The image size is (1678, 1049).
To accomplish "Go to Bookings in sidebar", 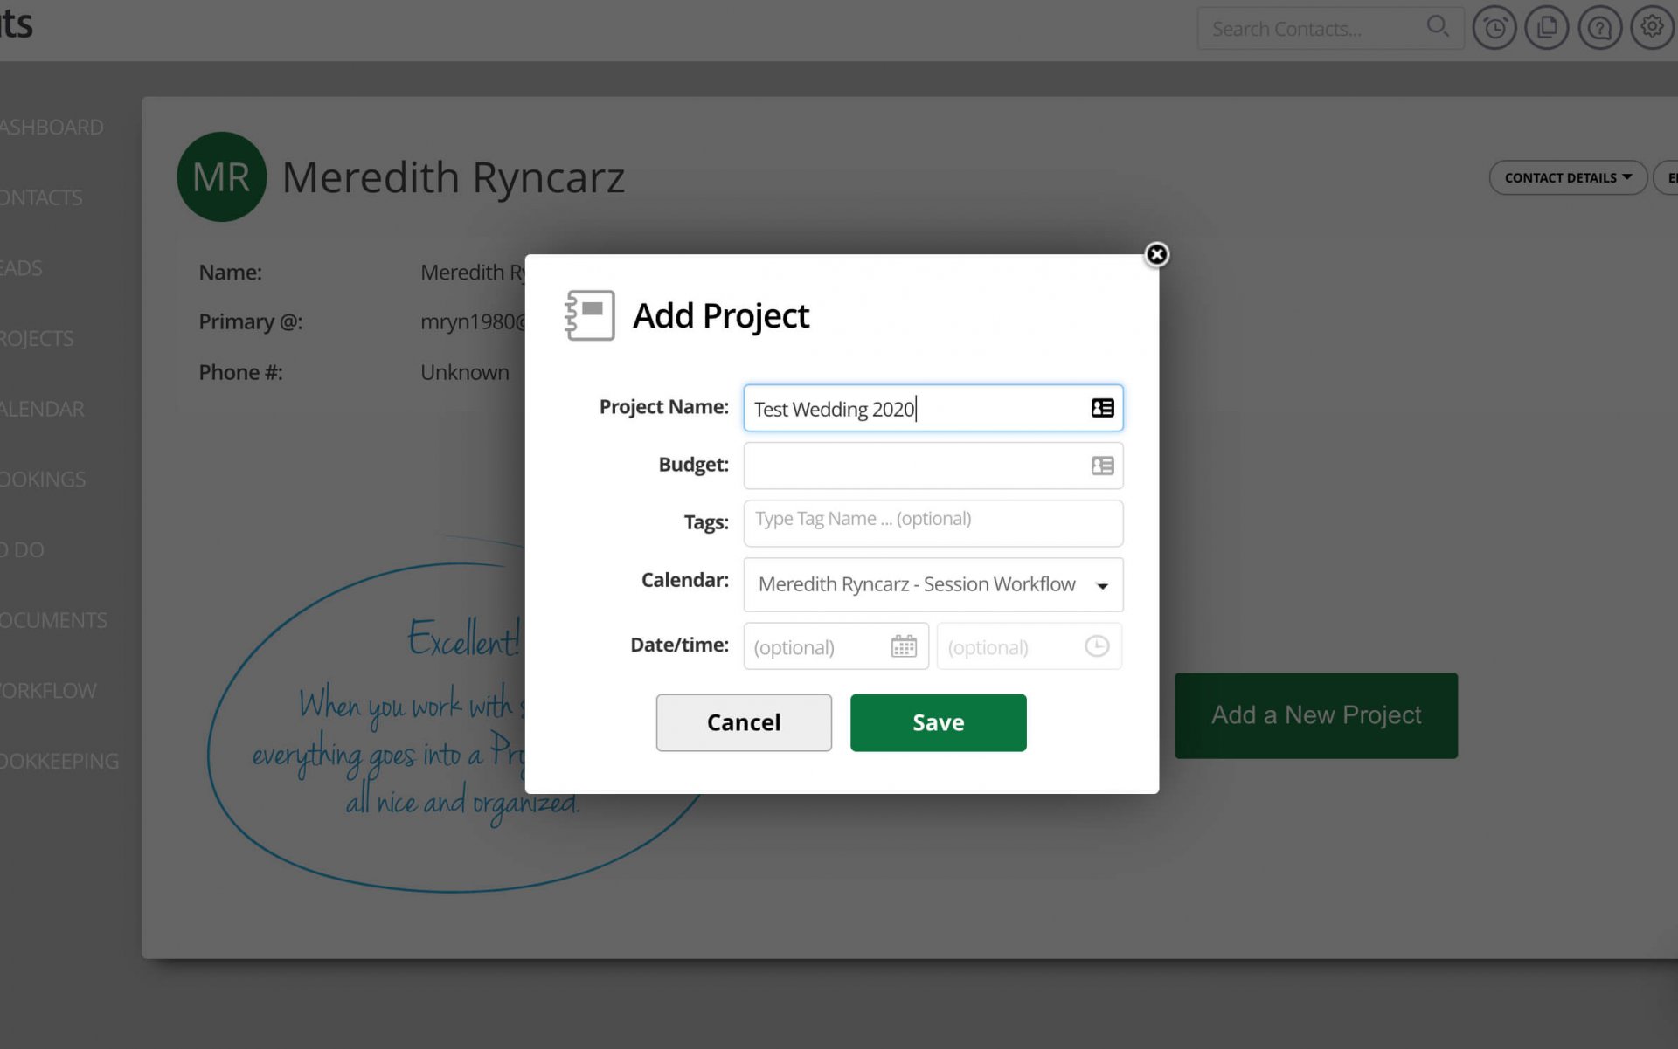I will tap(42, 480).
